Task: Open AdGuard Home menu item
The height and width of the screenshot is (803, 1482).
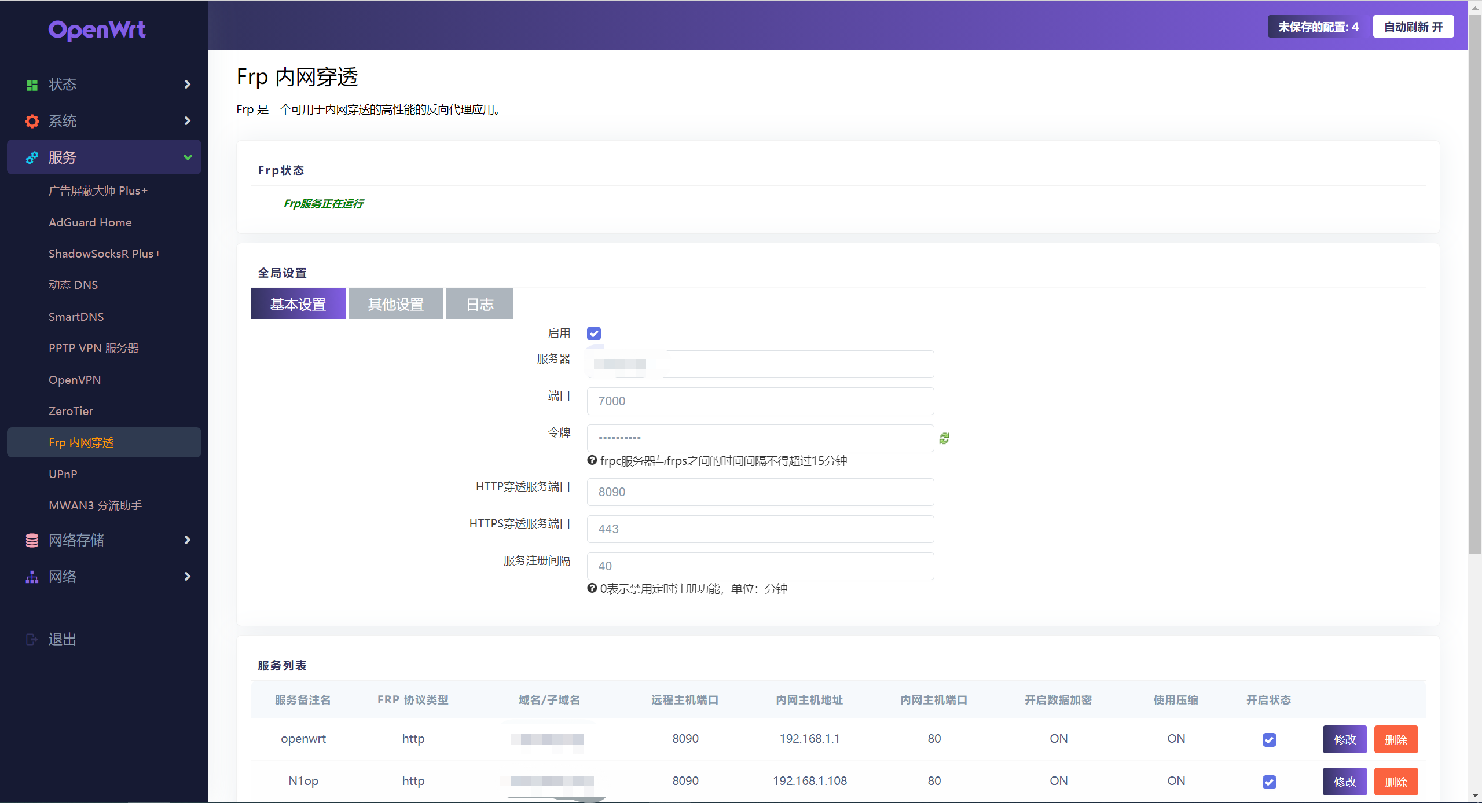Action: [90, 222]
